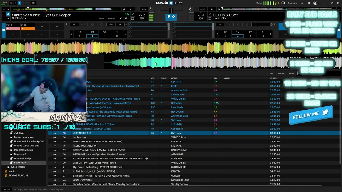Set loop IN point on left deck
Image resolution: width=342 pixels, height=192 pixels.
coord(74,25)
